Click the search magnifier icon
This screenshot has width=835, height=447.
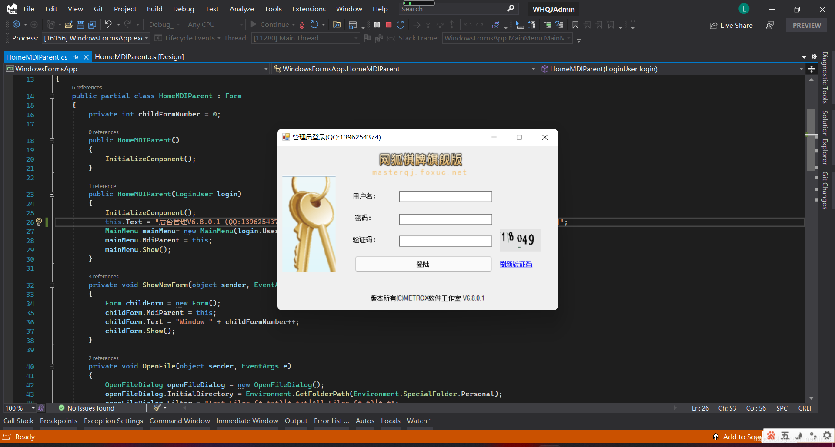click(x=511, y=8)
